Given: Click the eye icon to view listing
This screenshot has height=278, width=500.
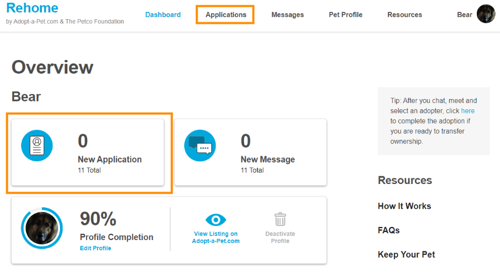Looking at the screenshot, I should point(216,220).
